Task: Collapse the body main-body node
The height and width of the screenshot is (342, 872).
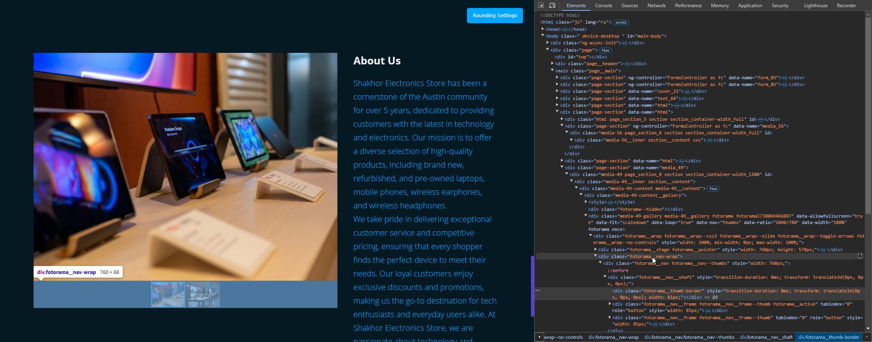Action: coord(543,36)
